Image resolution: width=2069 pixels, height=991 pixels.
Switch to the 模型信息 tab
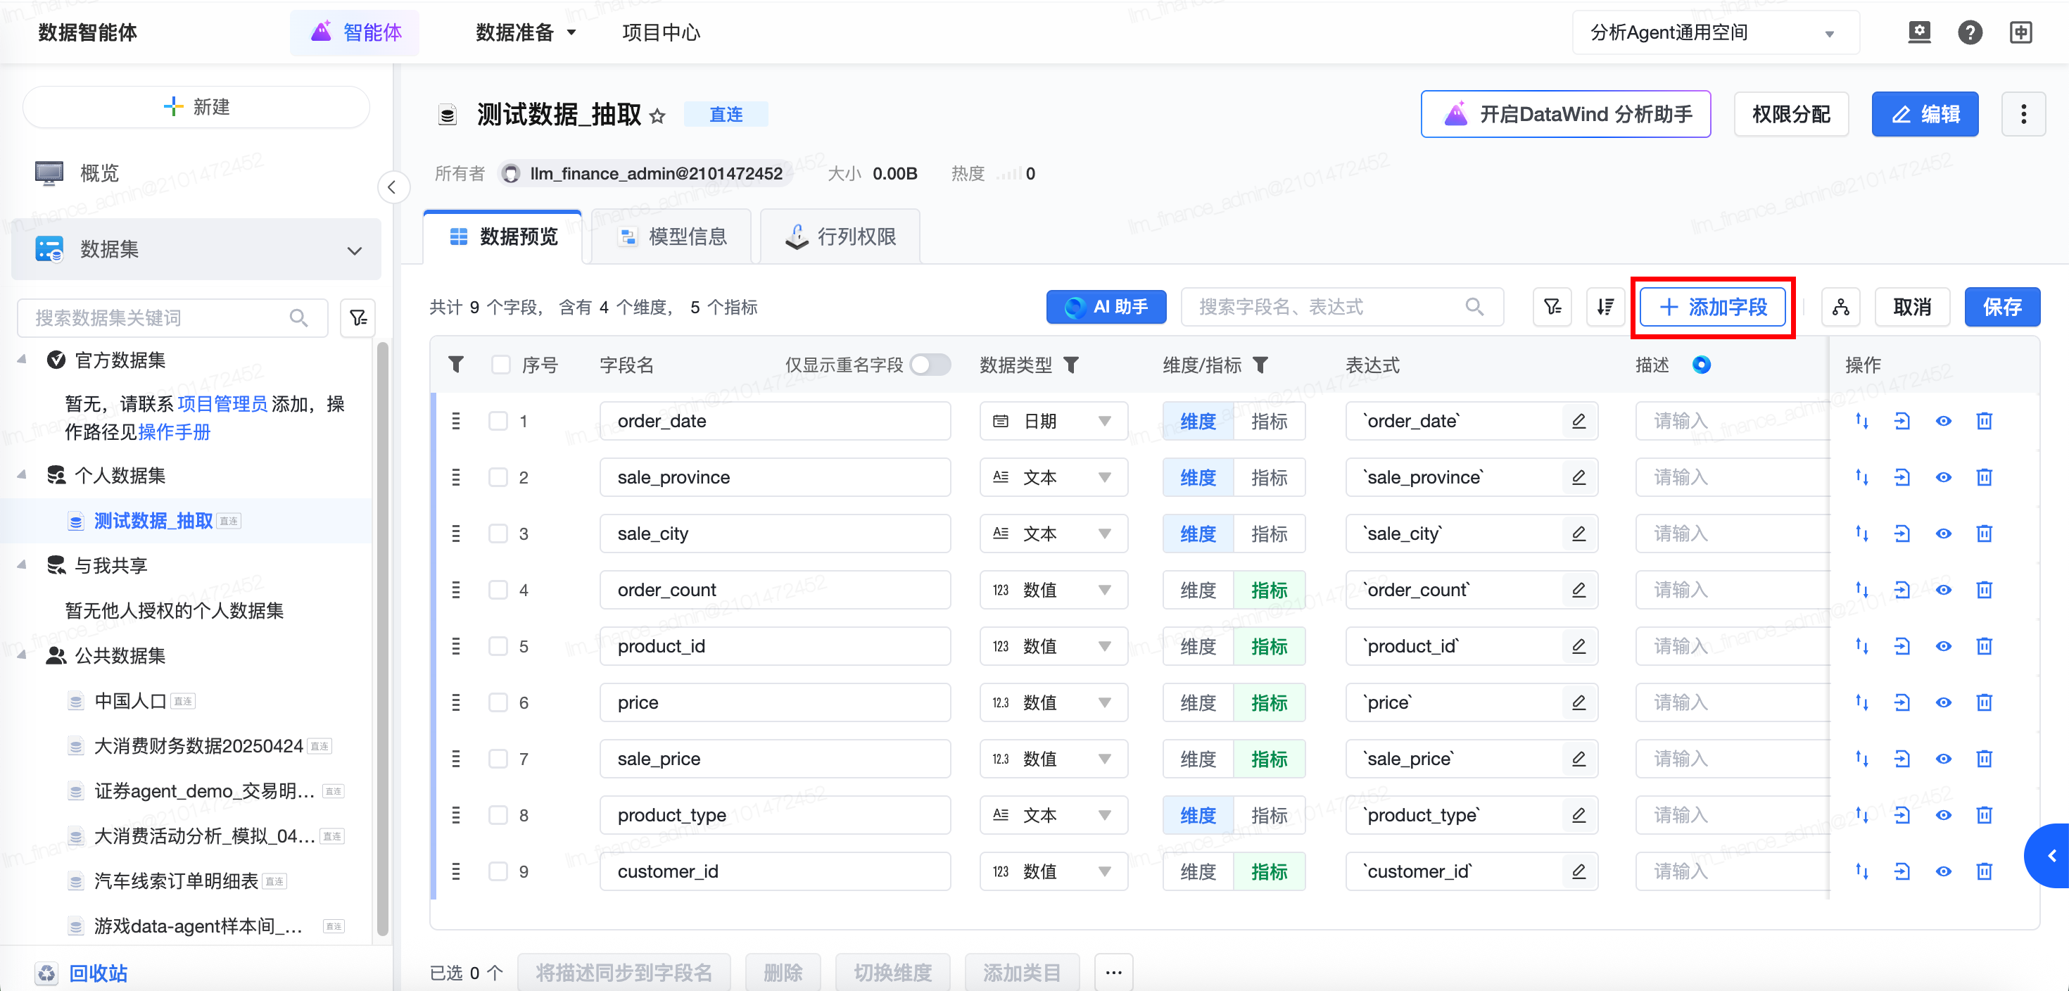pyautogui.click(x=671, y=237)
